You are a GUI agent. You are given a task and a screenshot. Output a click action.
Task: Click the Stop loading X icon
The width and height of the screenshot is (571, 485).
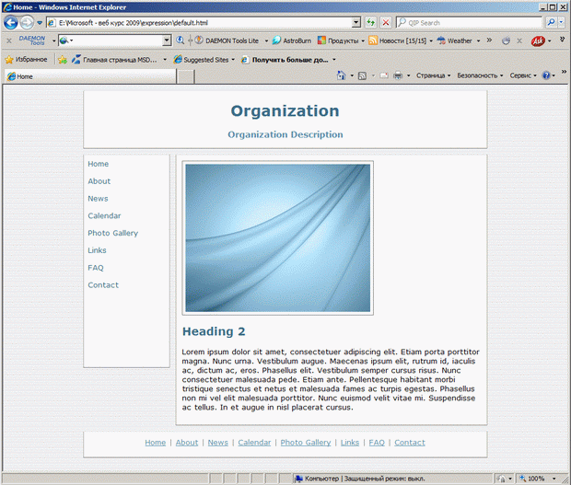(x=385, y=22)
